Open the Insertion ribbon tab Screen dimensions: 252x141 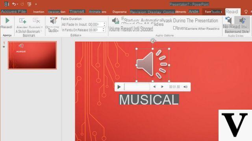tap(39, 12)
